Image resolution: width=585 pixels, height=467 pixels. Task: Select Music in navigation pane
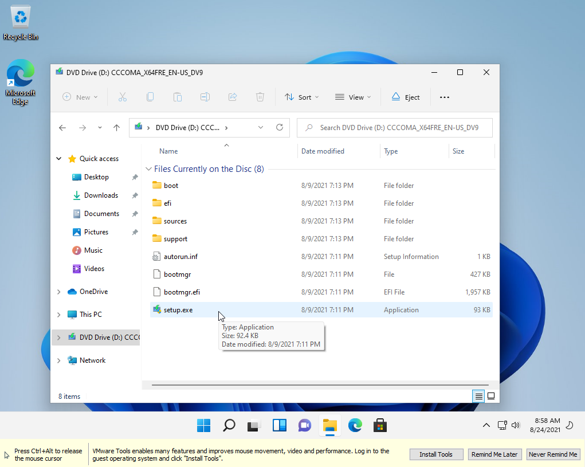93,250
